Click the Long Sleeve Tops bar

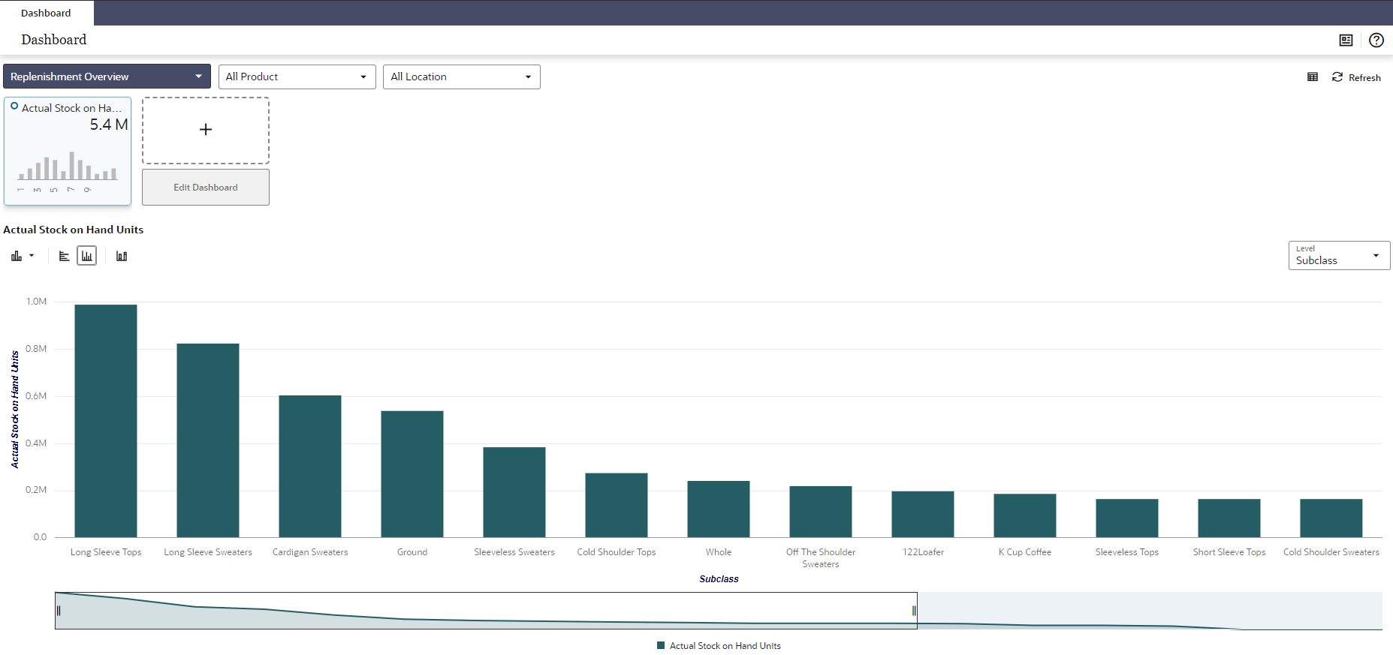coord(106,421)
